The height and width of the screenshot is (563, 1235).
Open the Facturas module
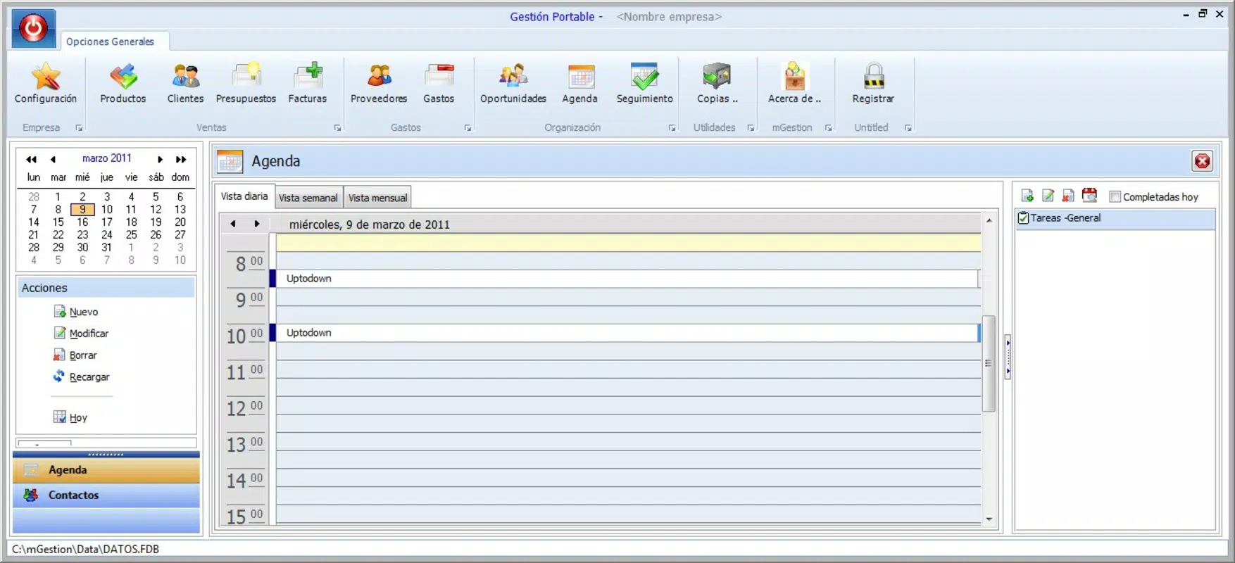click(308, 83)
